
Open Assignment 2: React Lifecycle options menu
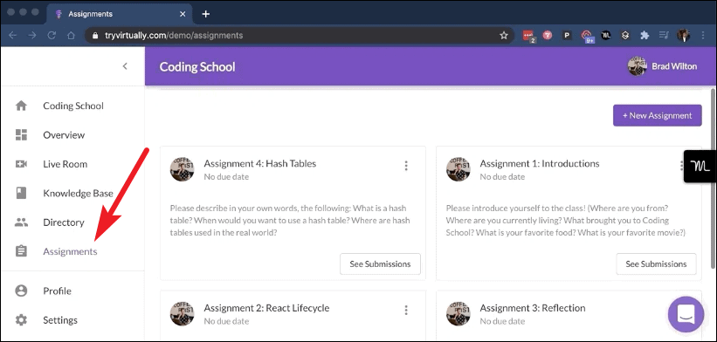406,310
